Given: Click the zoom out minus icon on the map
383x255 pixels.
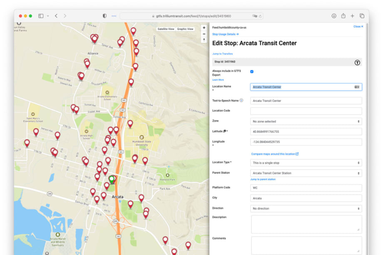Looking at the screenshot, I should (x=204, y=34).
